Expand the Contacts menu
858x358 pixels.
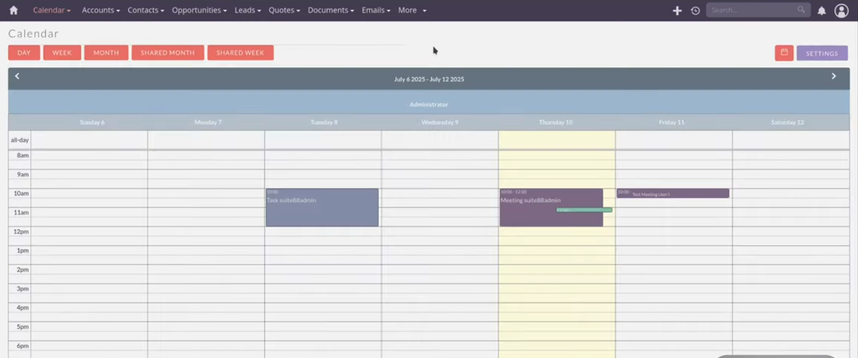(146, 10)
